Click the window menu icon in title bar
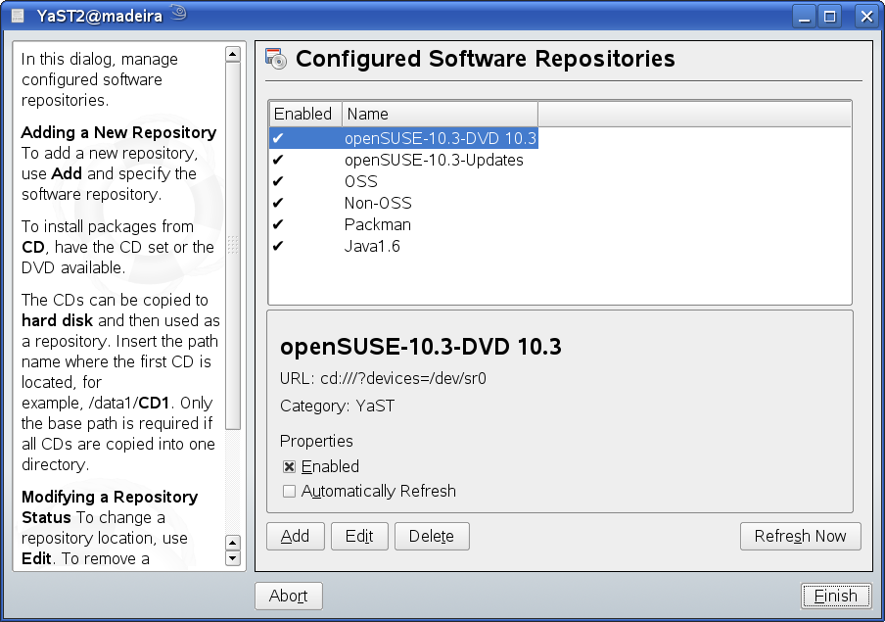 click(18, 16)
